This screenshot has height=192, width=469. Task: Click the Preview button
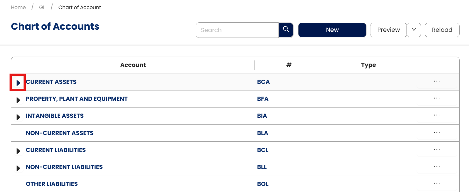click(x=388, y=30)
